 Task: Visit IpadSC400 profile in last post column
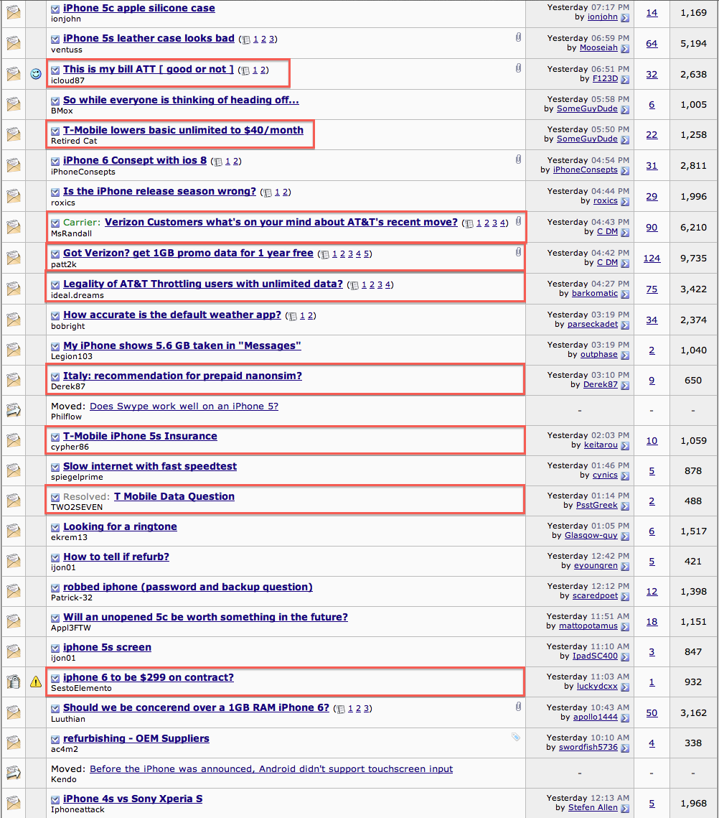tap(595, 656)
